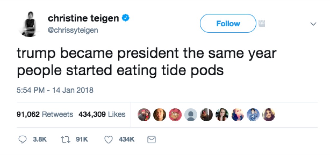The height and width of the screenshot is (155, 330).
Task: Follow @chrissyteigen with the Follow button
Action: [x=228, y=23]
